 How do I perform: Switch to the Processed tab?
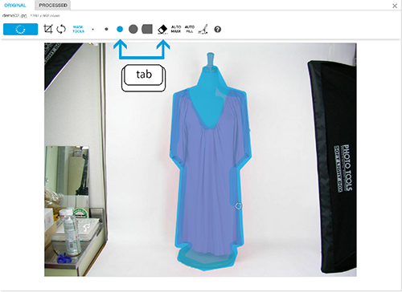pos(53,6)
